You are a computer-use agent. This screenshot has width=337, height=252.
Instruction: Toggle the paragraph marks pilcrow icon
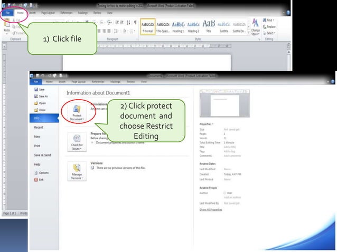[135, 22]
